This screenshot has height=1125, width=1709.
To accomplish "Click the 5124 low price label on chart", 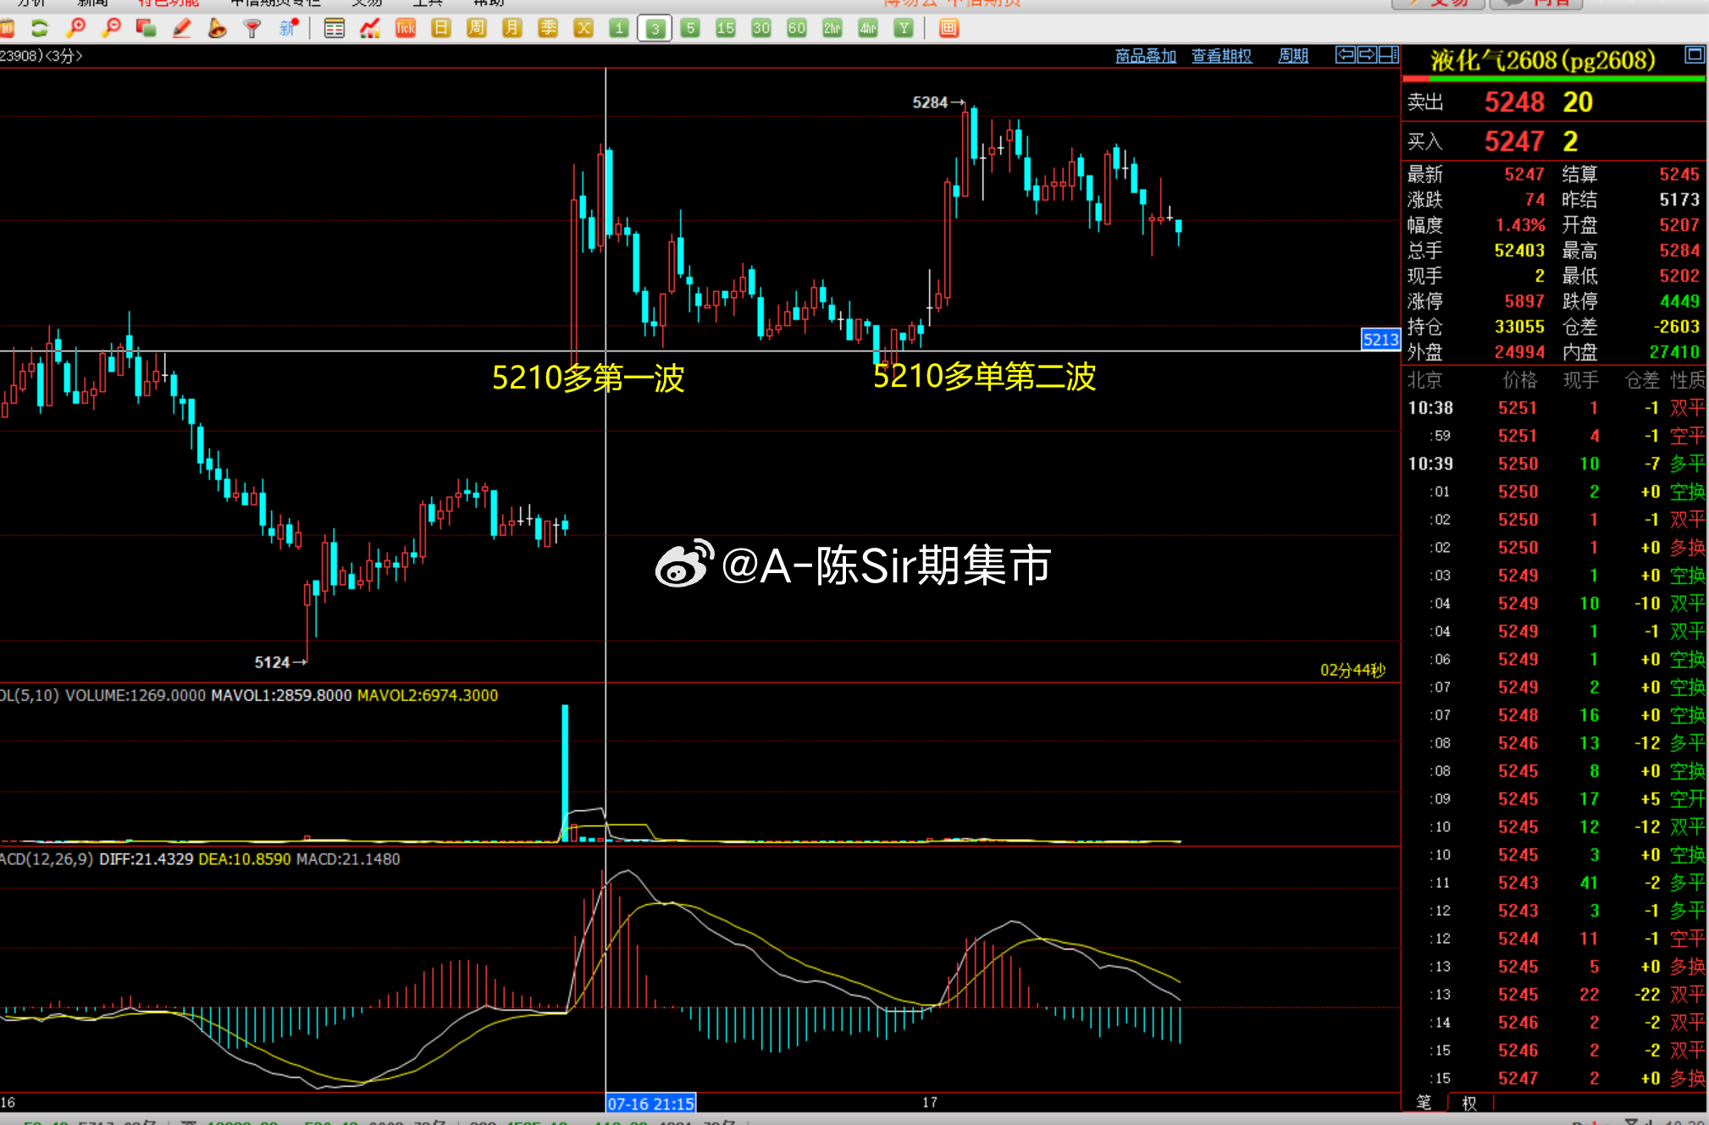I will [272, 662].
